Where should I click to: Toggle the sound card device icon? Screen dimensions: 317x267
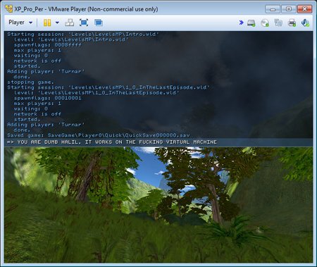pos(305,23)
